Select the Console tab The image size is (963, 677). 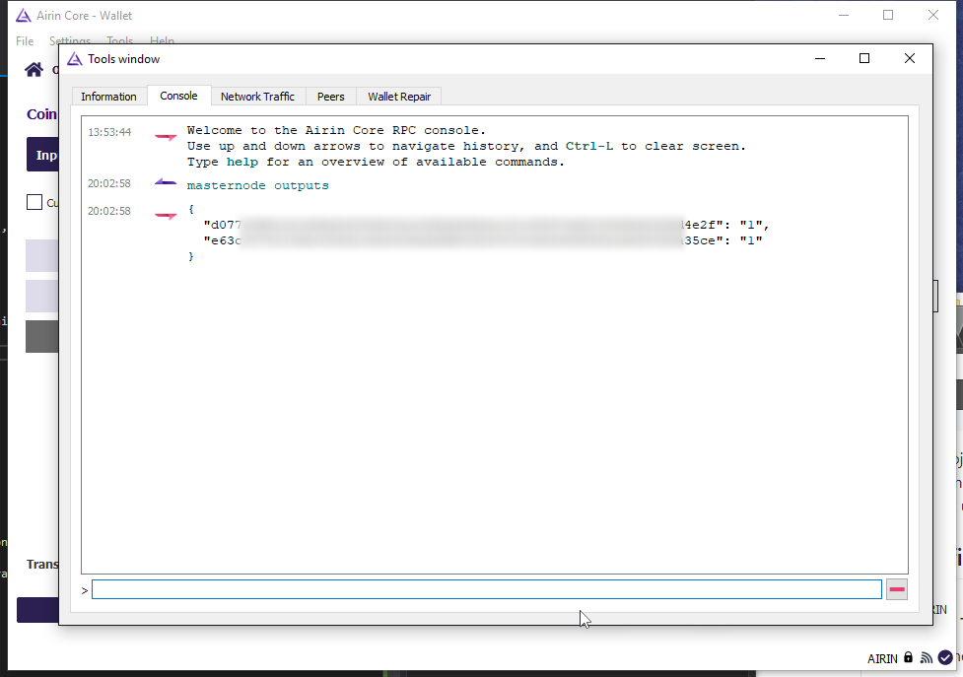(x=178, y=96)
